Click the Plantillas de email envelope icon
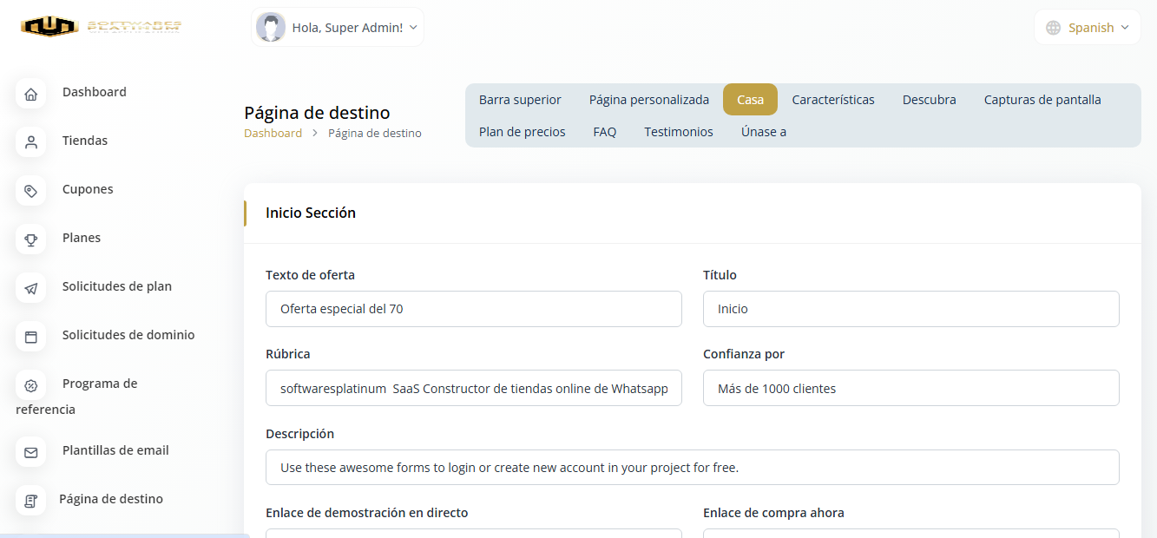 click(x=31, y=452)
